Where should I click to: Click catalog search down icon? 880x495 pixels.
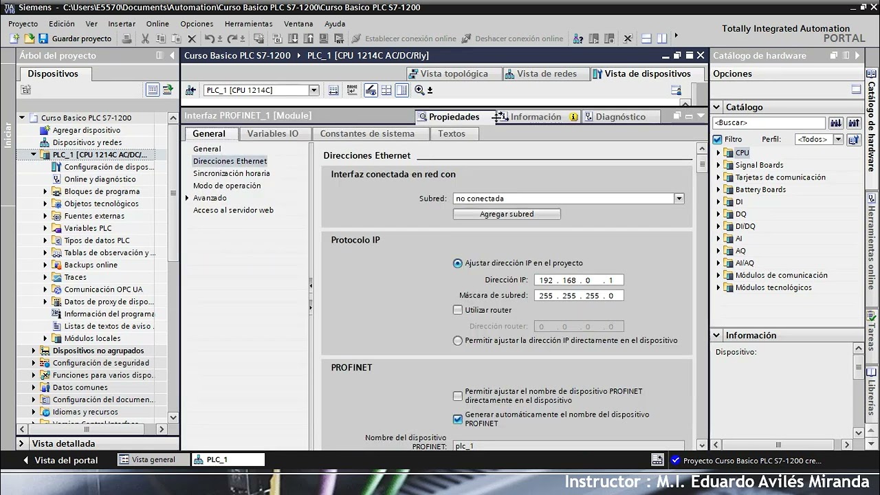pyautogui.click(x=836, y=123)
